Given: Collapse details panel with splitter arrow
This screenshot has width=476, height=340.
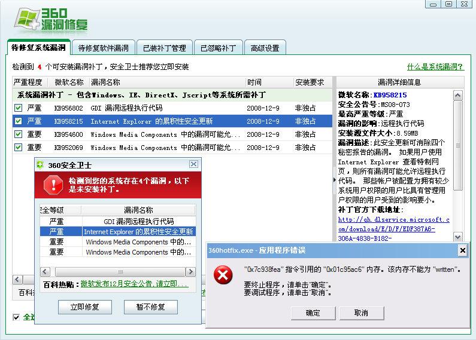Looking at the screenshot, I should point(334,180).
